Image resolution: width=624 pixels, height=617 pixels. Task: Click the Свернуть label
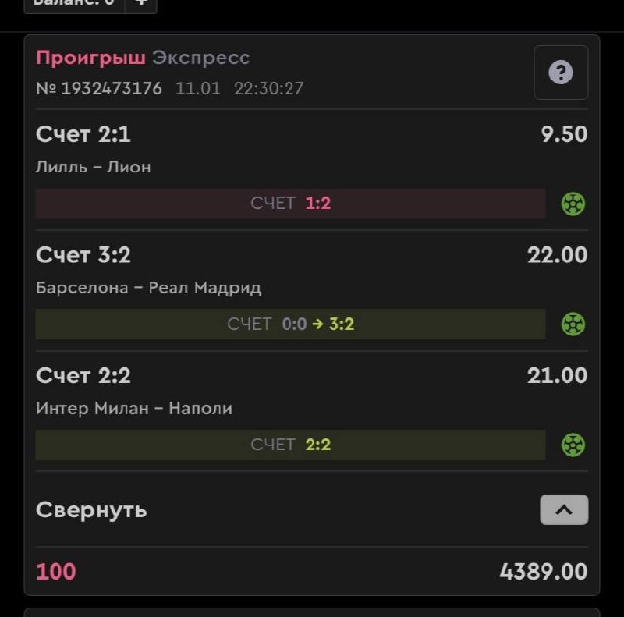tap(91, 510)
